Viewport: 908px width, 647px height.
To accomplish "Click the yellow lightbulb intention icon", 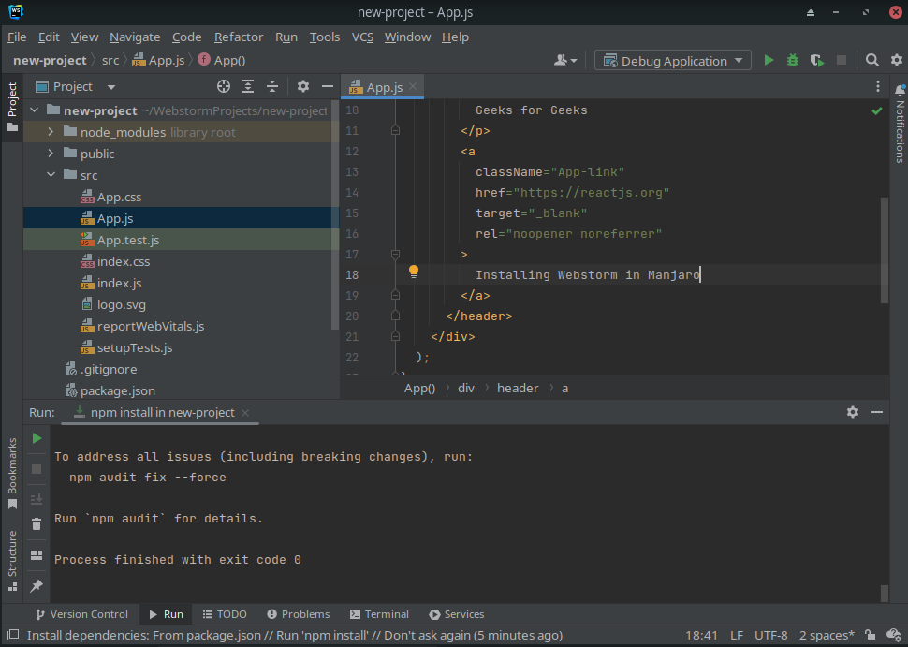I will tap(413, 272).
